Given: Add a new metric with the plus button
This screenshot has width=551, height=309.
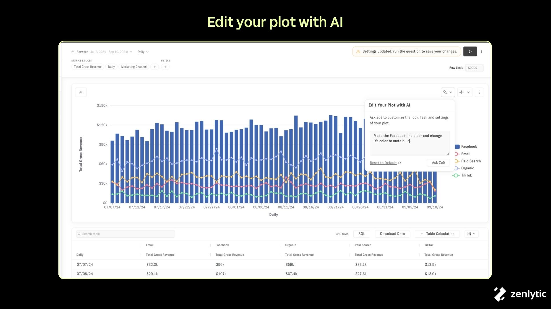Looking at the screenshot, I should 155,67.
